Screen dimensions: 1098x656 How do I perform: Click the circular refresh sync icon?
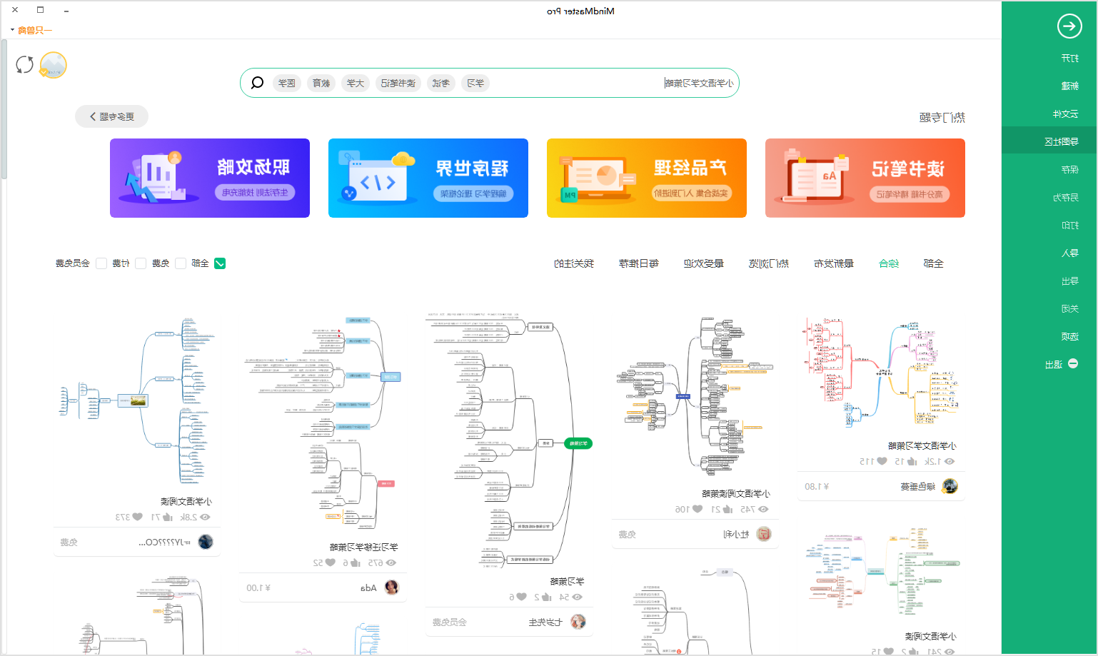(25, 65)
